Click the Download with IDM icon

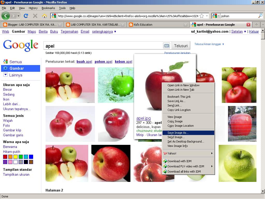click(x=165, y=161)
